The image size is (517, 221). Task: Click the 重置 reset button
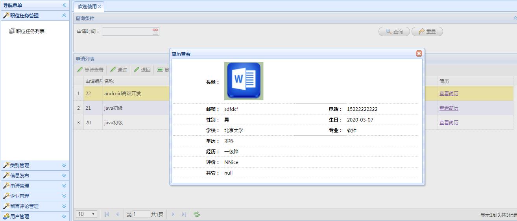[427, 31]
